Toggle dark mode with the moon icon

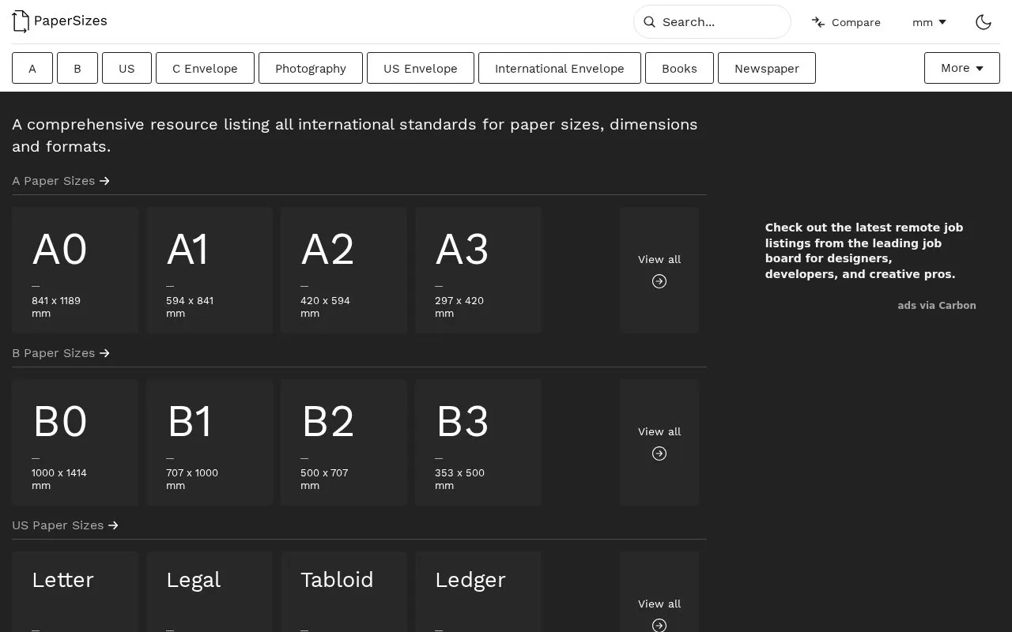coord(984,22)
